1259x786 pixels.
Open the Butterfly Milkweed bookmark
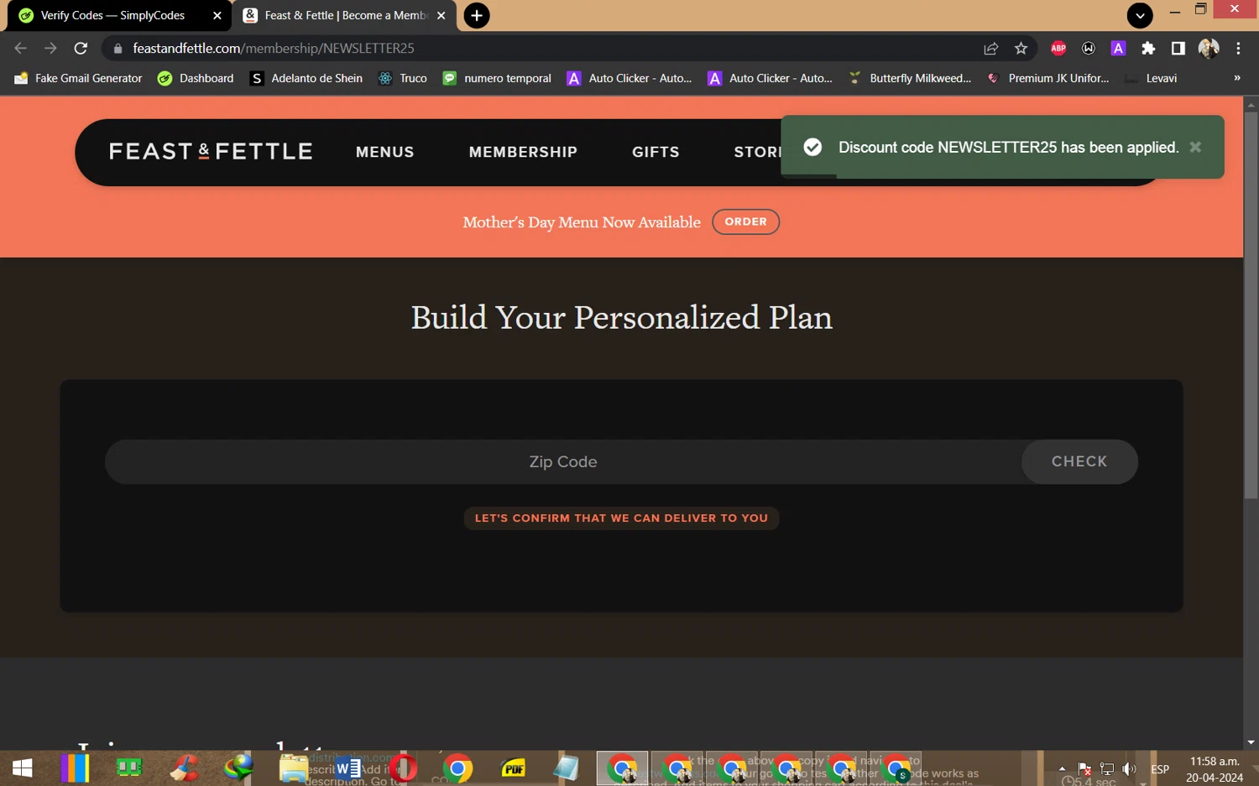(910, 78)
